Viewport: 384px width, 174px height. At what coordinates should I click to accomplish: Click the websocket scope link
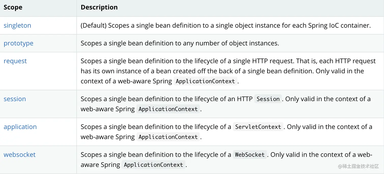pyautogui.click(x=20, y=155)
